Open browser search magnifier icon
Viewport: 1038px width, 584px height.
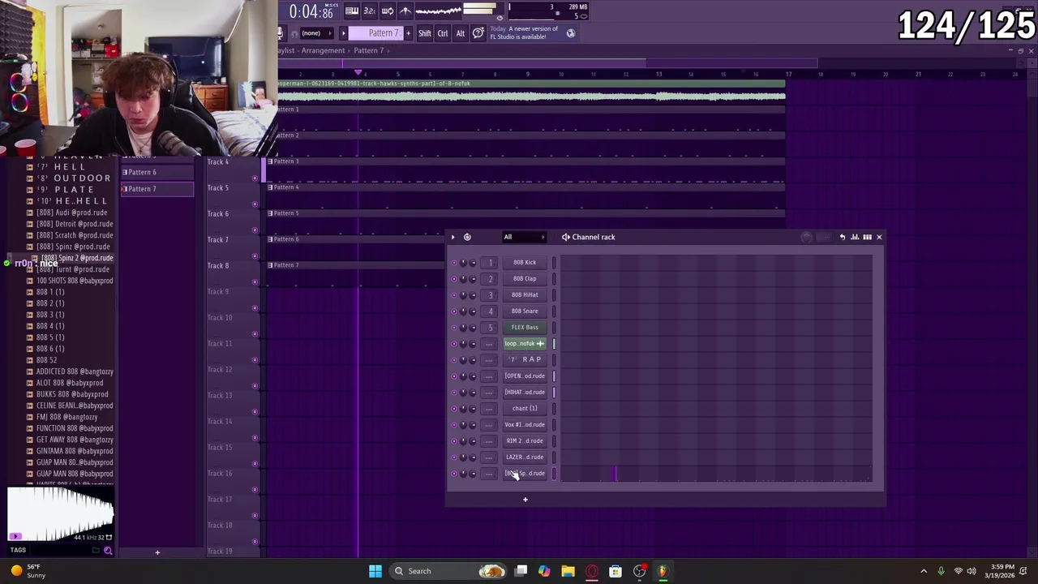pos(108,551)
